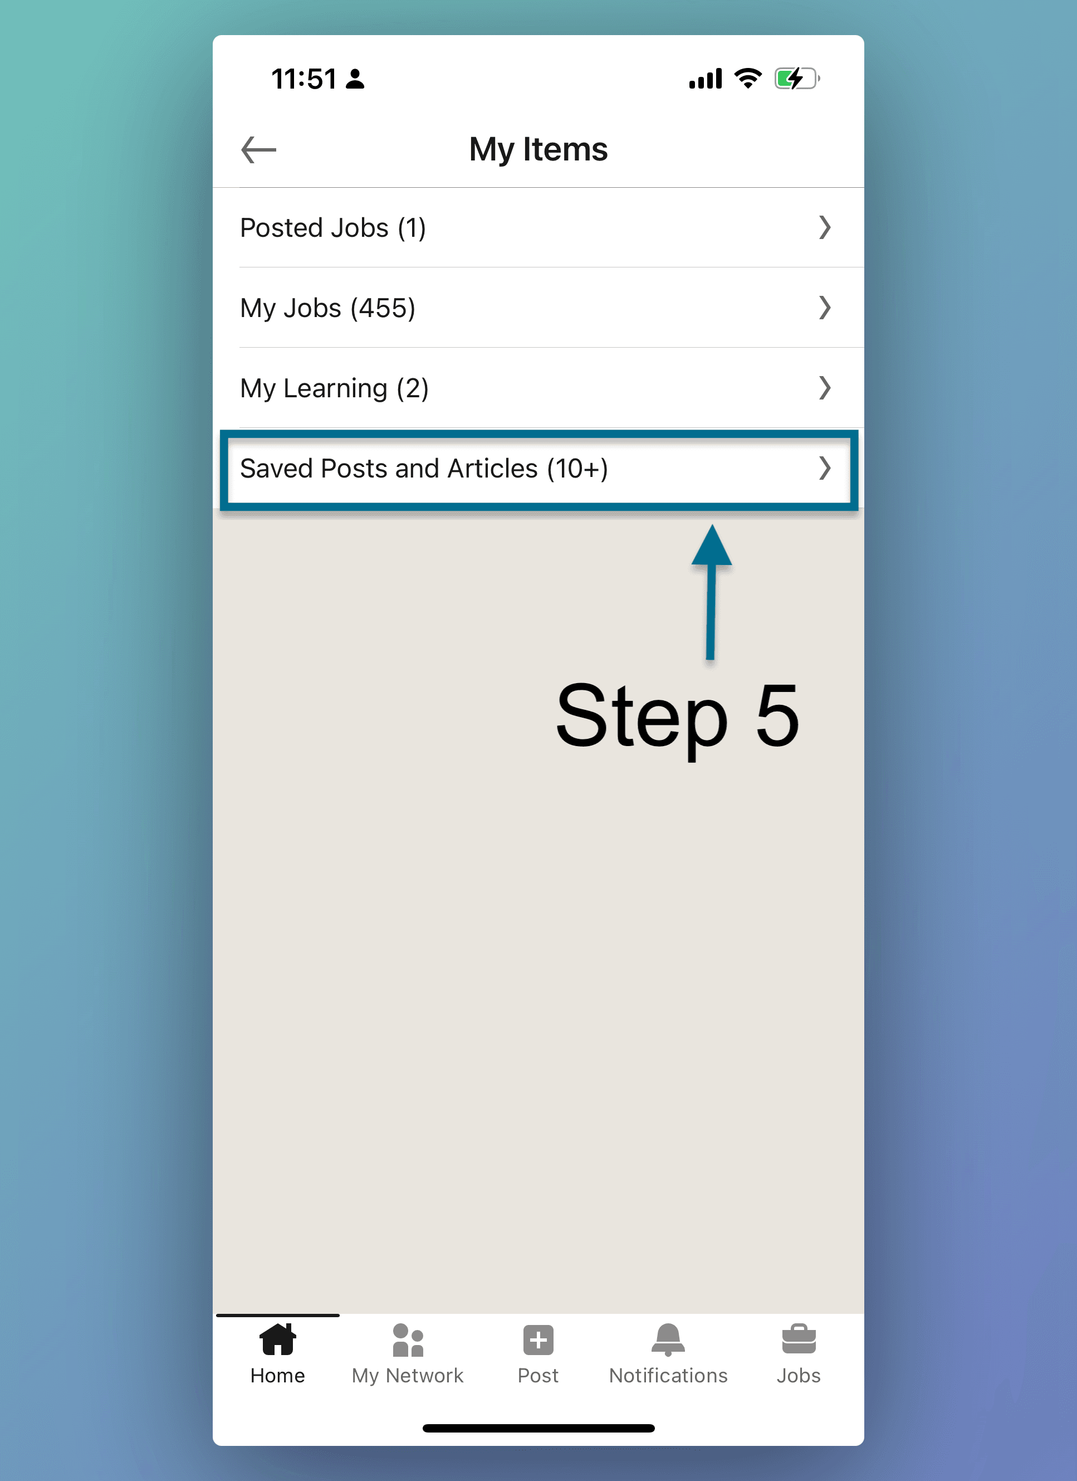Expand Saved Posts and Articles (10+)

(539, 468)
